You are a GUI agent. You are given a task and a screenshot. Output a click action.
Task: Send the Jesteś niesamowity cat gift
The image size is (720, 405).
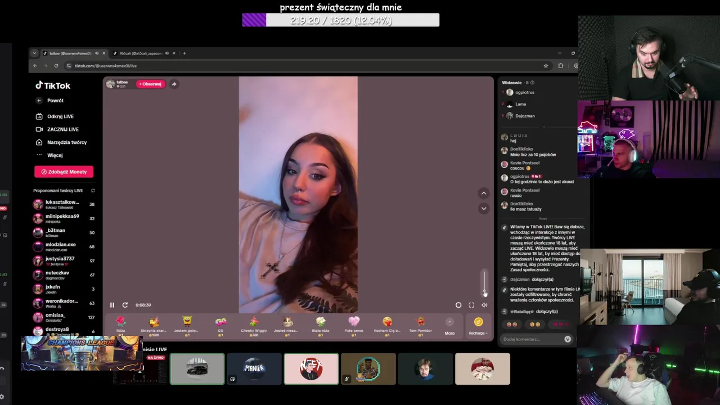[x=287, y=326]
